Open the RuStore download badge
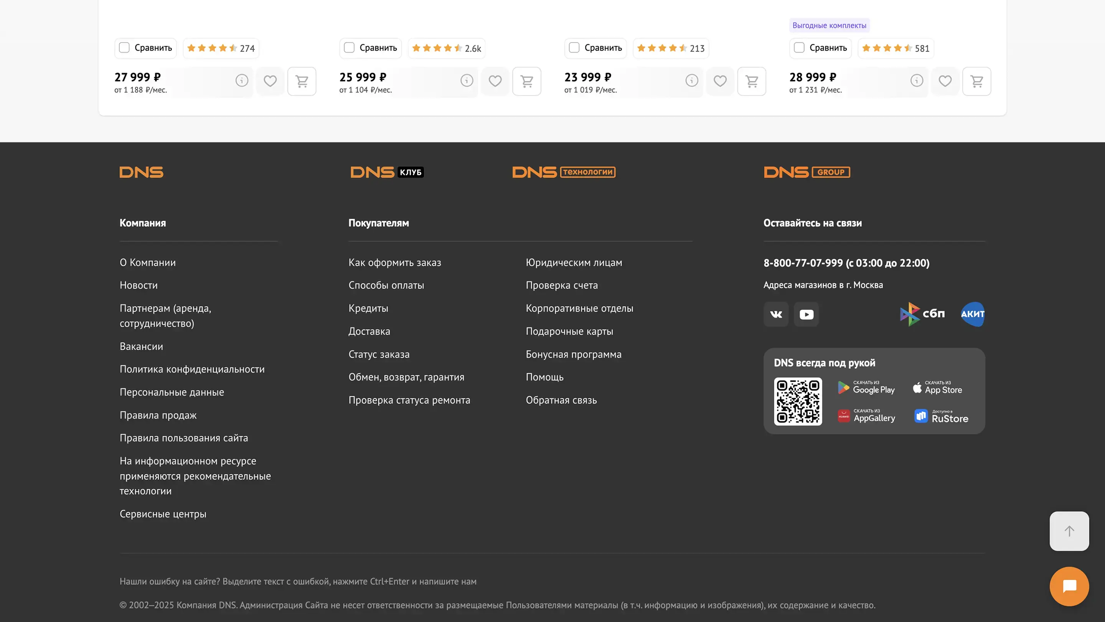 941,416
